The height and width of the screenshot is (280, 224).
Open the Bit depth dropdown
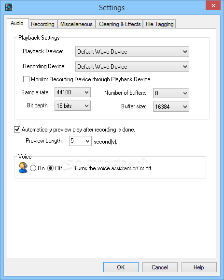pos(72,106)
